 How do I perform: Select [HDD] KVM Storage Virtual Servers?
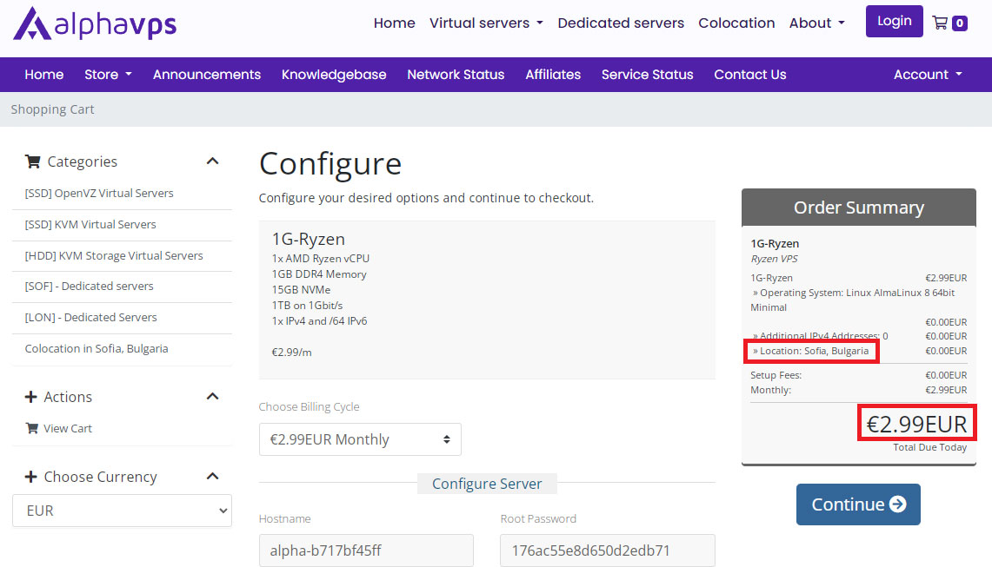tap(114, 255)
